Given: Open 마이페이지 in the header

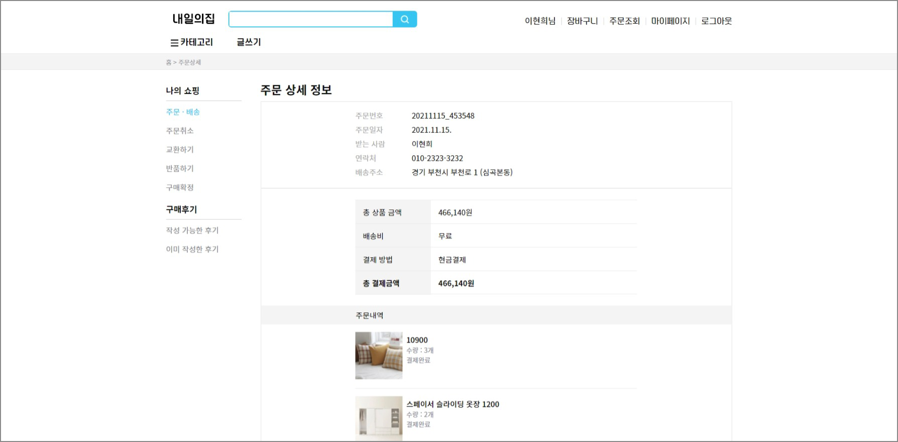Looking at the screenshot, I should (x=670, y=21).
